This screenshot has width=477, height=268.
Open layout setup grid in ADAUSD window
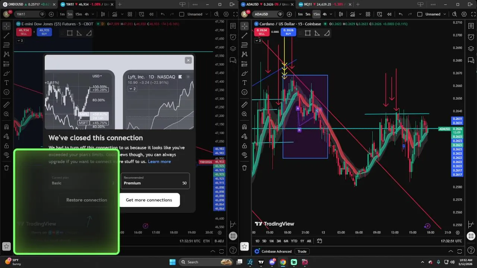pos(368,14)
